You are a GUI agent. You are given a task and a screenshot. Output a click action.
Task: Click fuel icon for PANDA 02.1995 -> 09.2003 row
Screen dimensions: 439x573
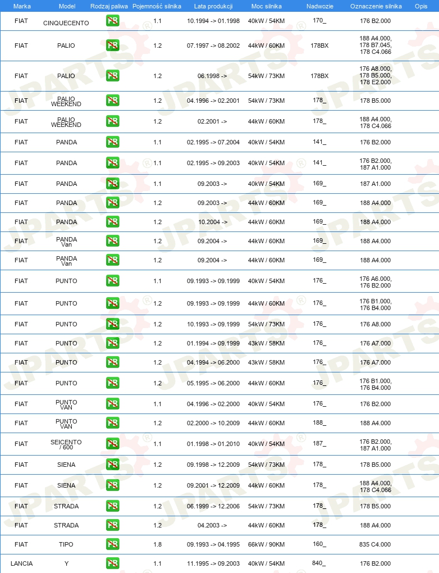point(112,162)
